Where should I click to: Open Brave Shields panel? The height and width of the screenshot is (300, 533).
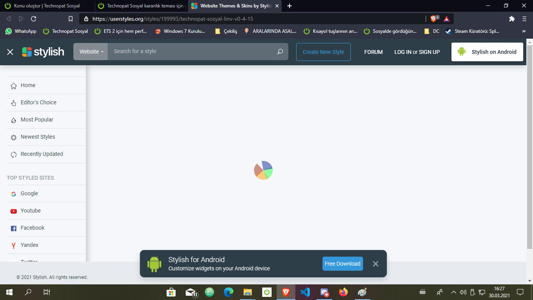coord(434,18)
